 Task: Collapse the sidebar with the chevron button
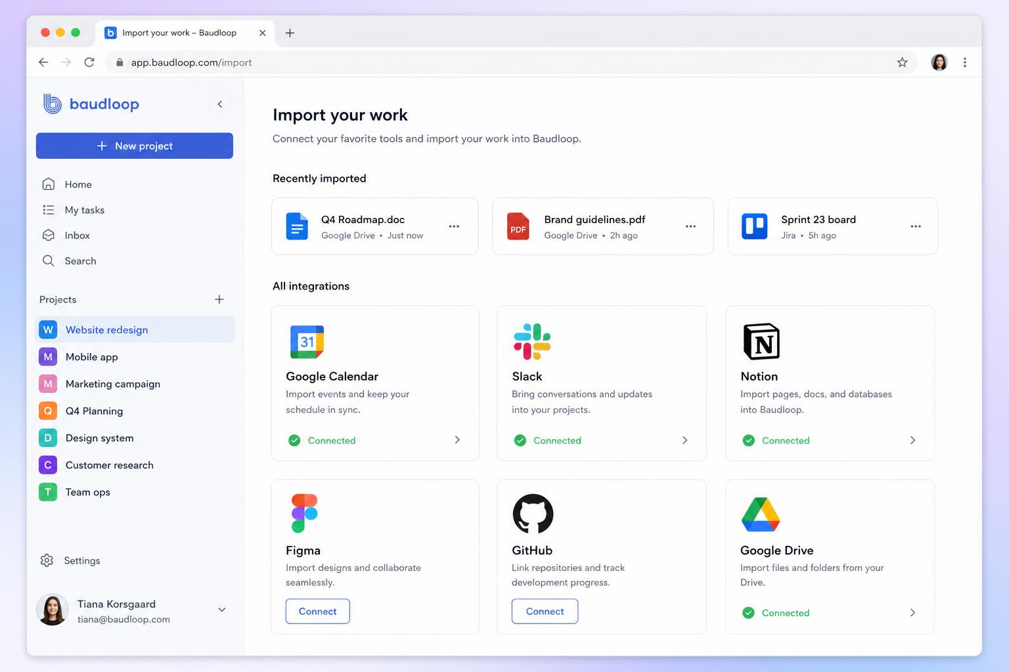pyautogui.click(x=220, y=104)
